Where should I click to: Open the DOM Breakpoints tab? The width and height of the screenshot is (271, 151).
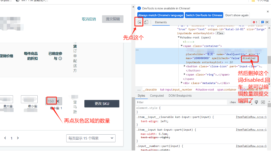click(x=180, y=96)
